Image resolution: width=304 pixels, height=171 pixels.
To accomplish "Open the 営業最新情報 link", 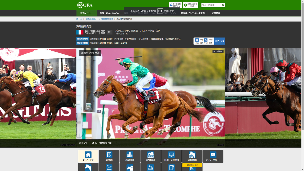I will coord(158,39).
